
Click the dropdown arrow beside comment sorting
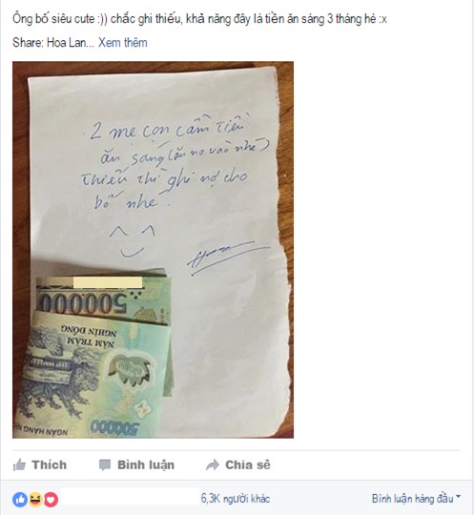click(x=458, y=497)
